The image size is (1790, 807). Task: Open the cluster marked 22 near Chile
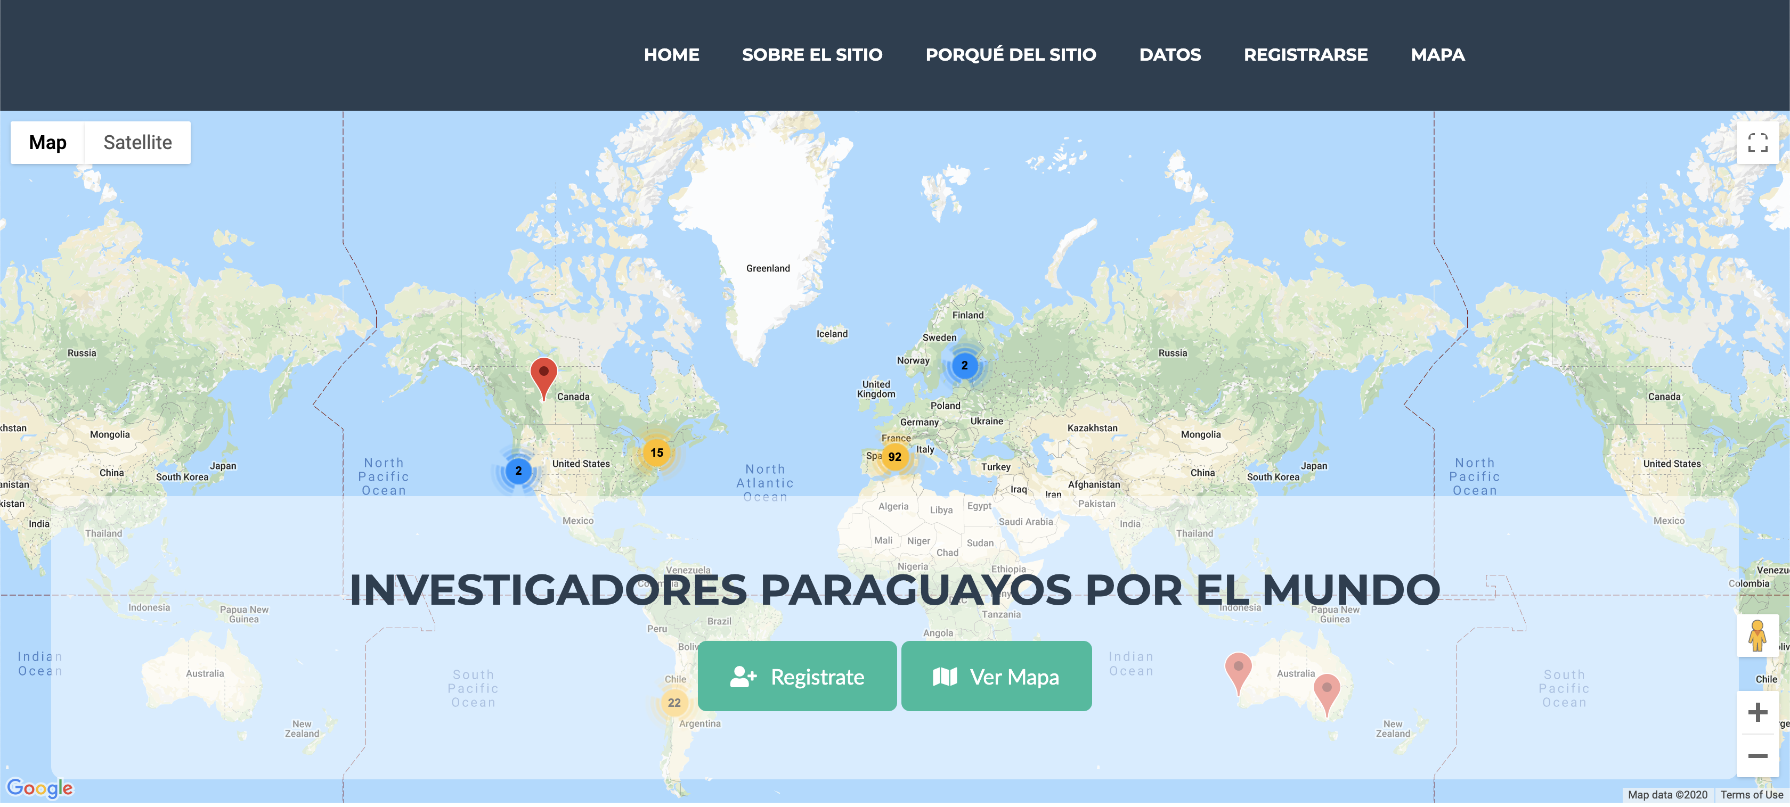tap(674, 703)
